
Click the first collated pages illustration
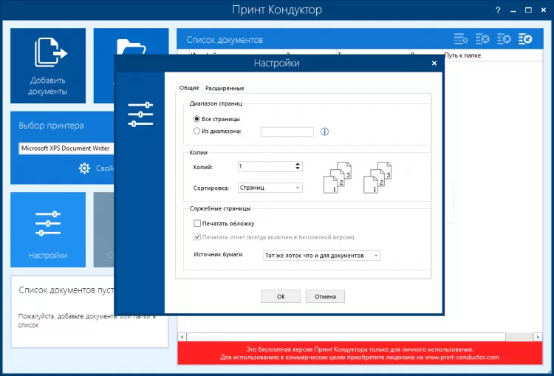pyautogui.click(x=338, y=177)
